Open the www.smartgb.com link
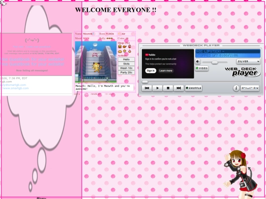Viewport: 266px width, 199px height. (15, 88)
